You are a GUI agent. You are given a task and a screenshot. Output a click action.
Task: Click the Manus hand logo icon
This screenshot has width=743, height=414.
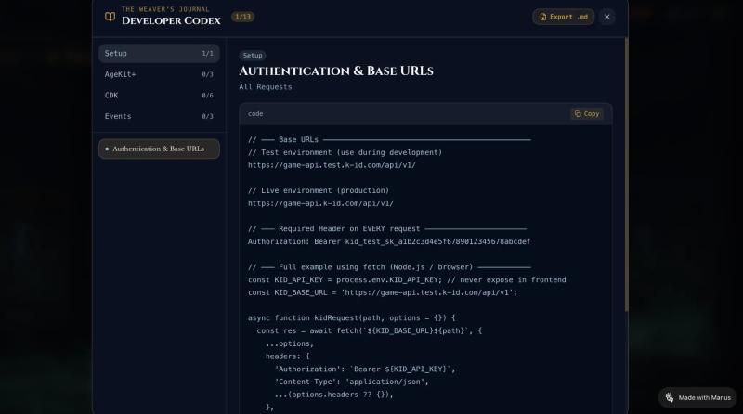click(x=669, y=397)
